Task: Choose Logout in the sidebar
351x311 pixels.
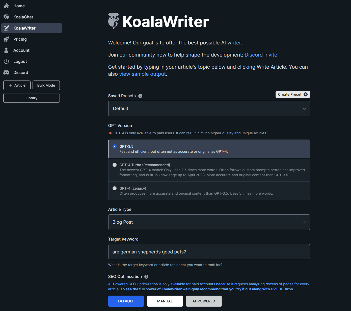Action: coord(32,61)
